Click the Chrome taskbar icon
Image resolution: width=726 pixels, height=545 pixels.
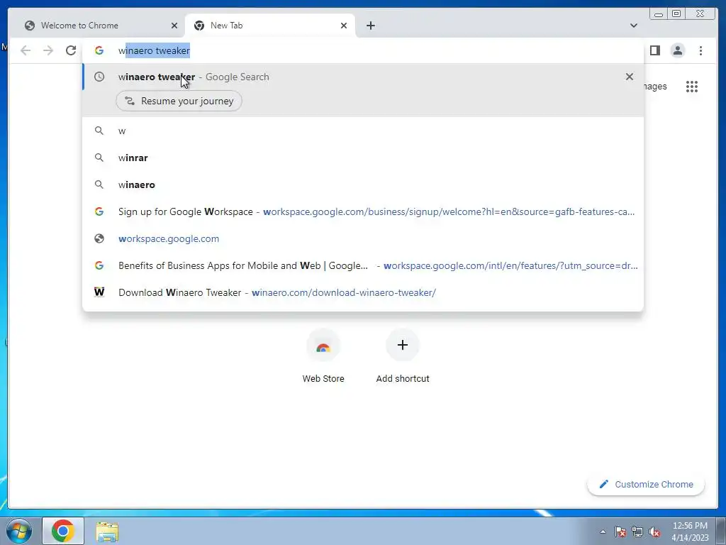tap(63, 531)
